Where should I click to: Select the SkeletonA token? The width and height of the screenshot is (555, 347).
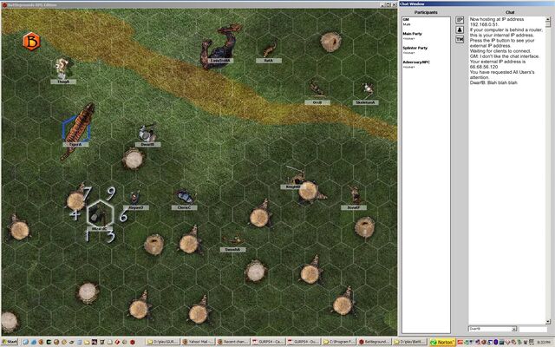[x=368, y=89]
